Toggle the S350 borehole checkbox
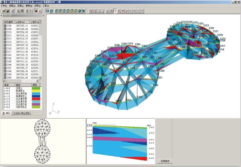The height and width of the screenshot is (167, 241). [5, 78]
